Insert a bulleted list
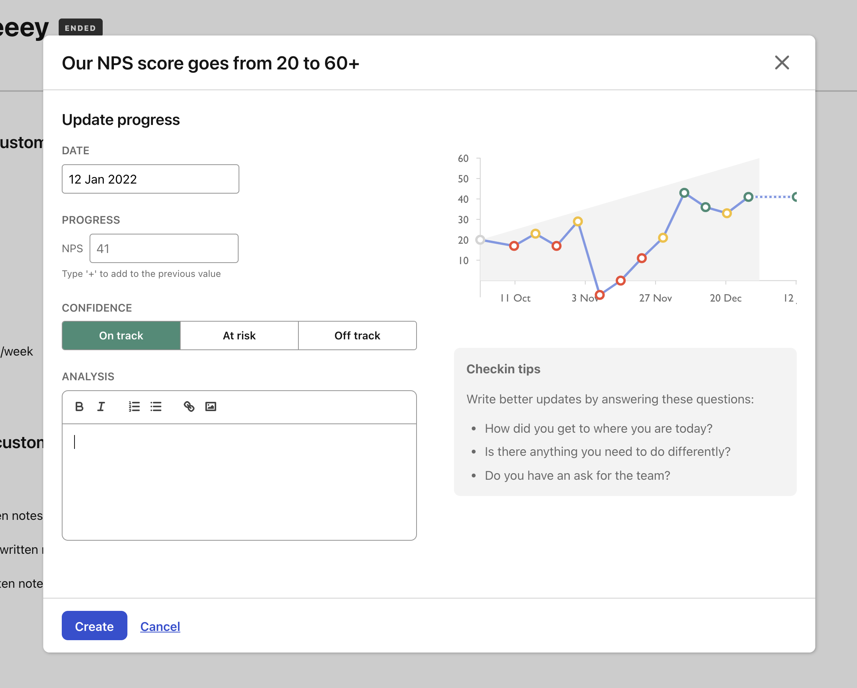This screenshot has height=688, width=857. 156,406
